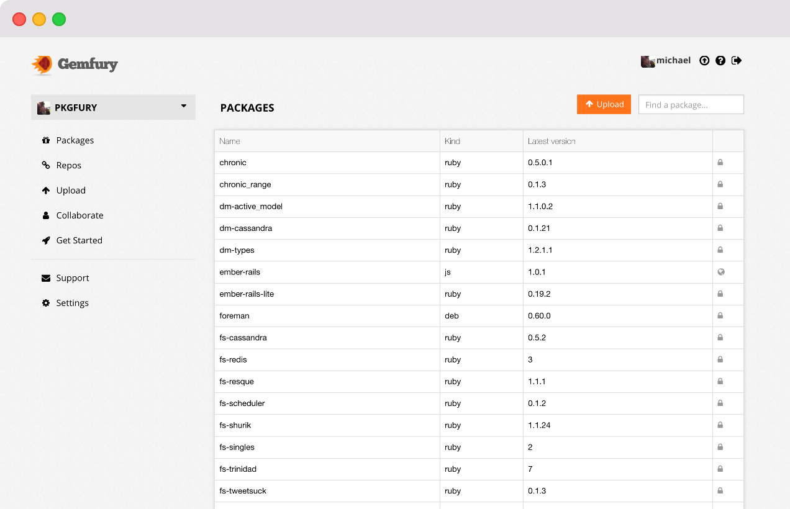
Task: Click the lock icon for dm-types
Action: [x=720, y=250]
